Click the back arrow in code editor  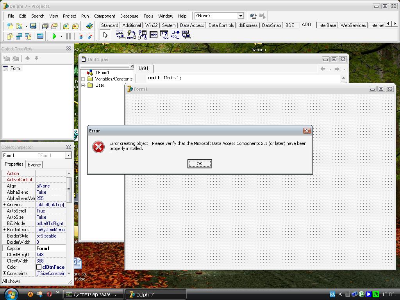(323, 69)
